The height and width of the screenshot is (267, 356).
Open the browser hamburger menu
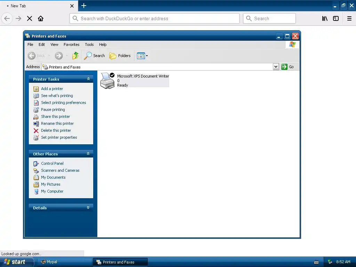[x=349, y=19]
